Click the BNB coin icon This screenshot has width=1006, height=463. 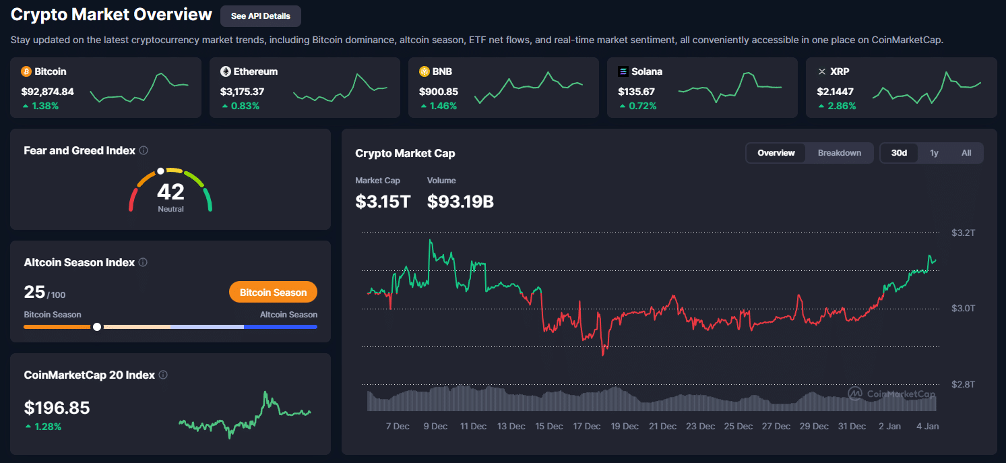(424, 71)
